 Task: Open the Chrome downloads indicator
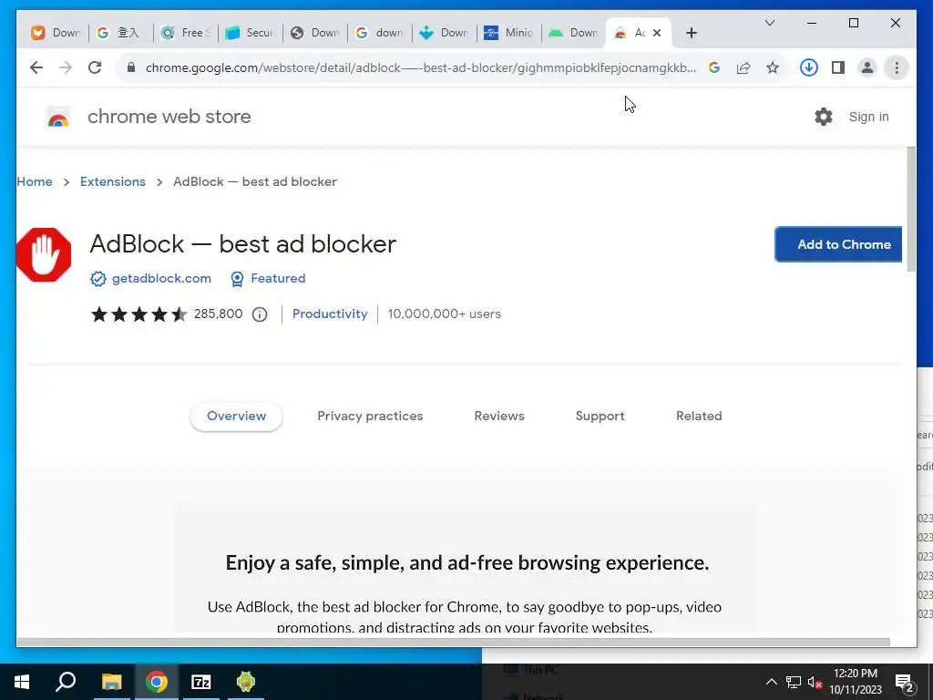click(x=808, y=67)
